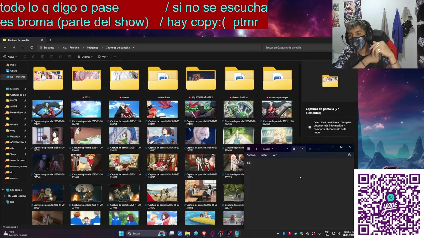Screen dimensions: 424x238
Task: Click k.o_ - Personal breadcrumb
Action: coord(71,47)
